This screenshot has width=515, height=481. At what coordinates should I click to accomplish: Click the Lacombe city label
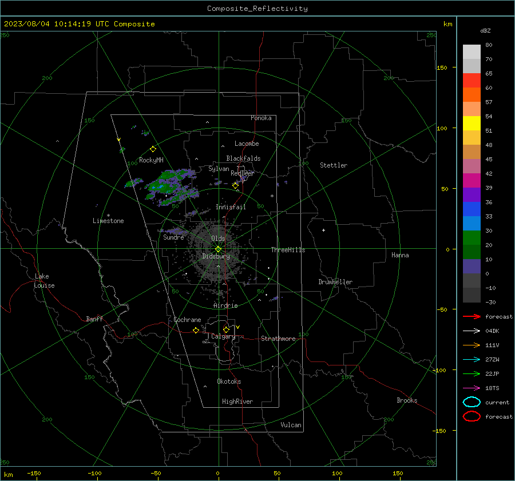247,144
